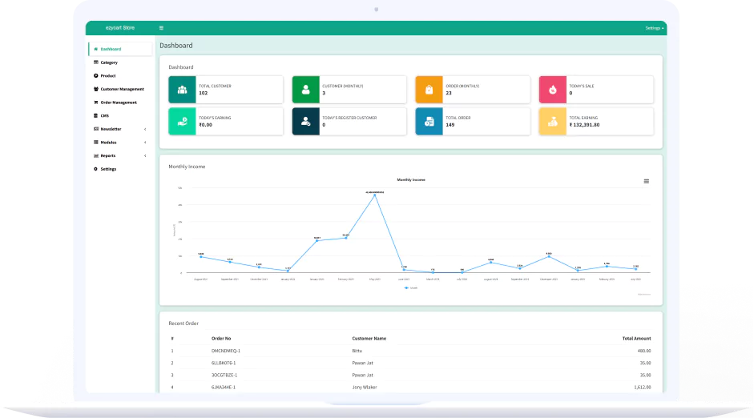Click the Dashboard home icon in sidebar
The height and width of the screenshot is (418, 754).
(95, 49)
